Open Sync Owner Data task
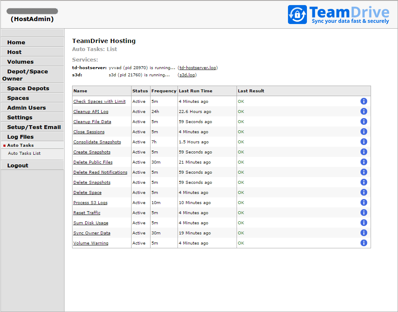Screen dimensions: 398x312 click(x=92, y=233)
